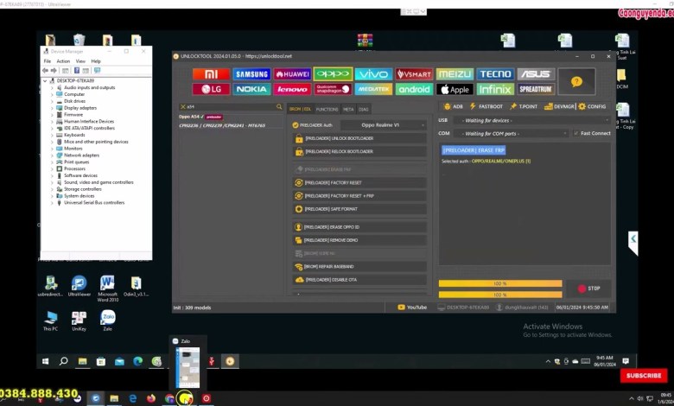674x406 pixels.
Task: Select the Infinix brand icon
Action: click(x=495, y=89)
